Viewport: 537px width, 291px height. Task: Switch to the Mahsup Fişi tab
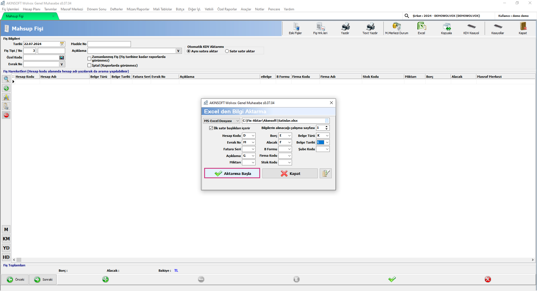point(15,16)
